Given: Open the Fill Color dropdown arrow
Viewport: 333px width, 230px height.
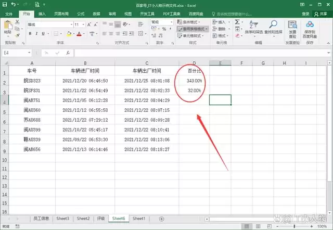Looking at the screenshot, I should tap(73, 34).
